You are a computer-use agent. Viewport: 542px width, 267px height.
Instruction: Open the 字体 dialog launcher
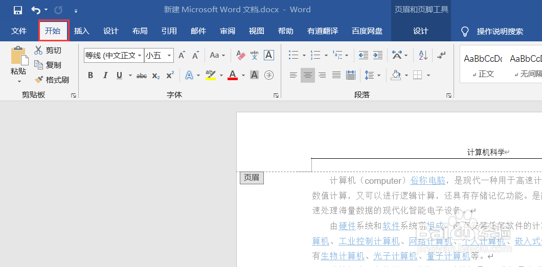tap(276, 95)
